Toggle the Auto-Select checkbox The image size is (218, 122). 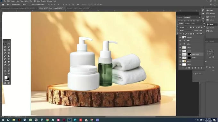[x=13, y=4]
